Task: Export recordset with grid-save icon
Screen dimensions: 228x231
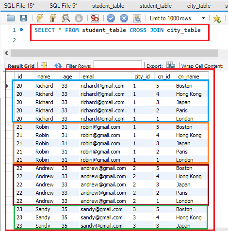Action: coord(171,65)
